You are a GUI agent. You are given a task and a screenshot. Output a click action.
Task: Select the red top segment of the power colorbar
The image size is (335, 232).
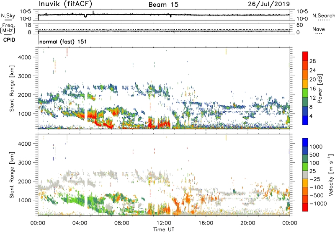click(305, 56)
